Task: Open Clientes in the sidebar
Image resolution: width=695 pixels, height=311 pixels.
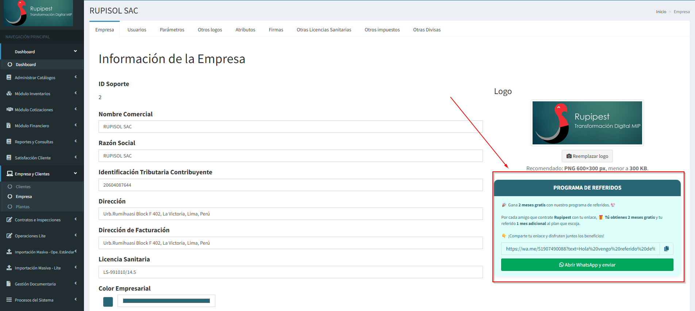Action: pos(23,186)
